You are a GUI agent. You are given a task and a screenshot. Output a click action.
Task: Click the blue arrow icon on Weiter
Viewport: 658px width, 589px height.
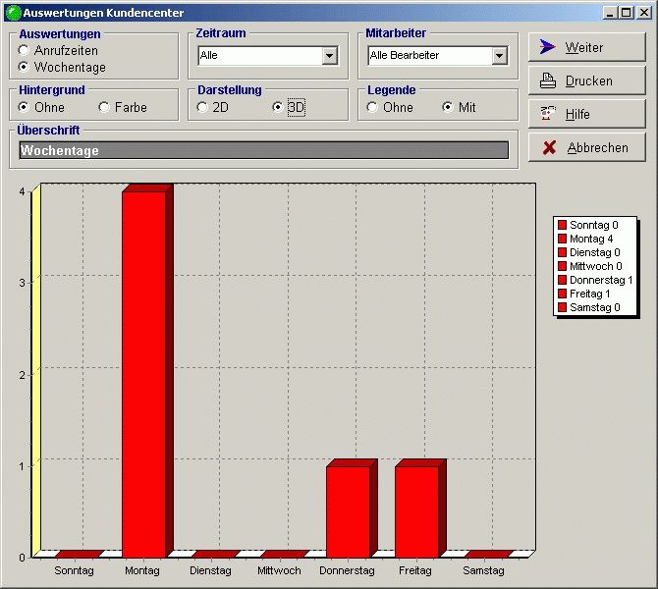click(548, 47)
